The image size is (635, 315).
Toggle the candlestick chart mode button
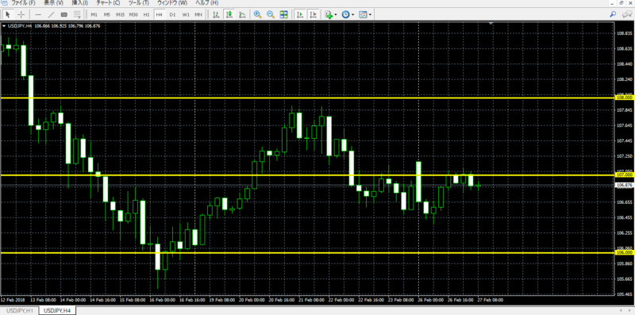[229, 14]
